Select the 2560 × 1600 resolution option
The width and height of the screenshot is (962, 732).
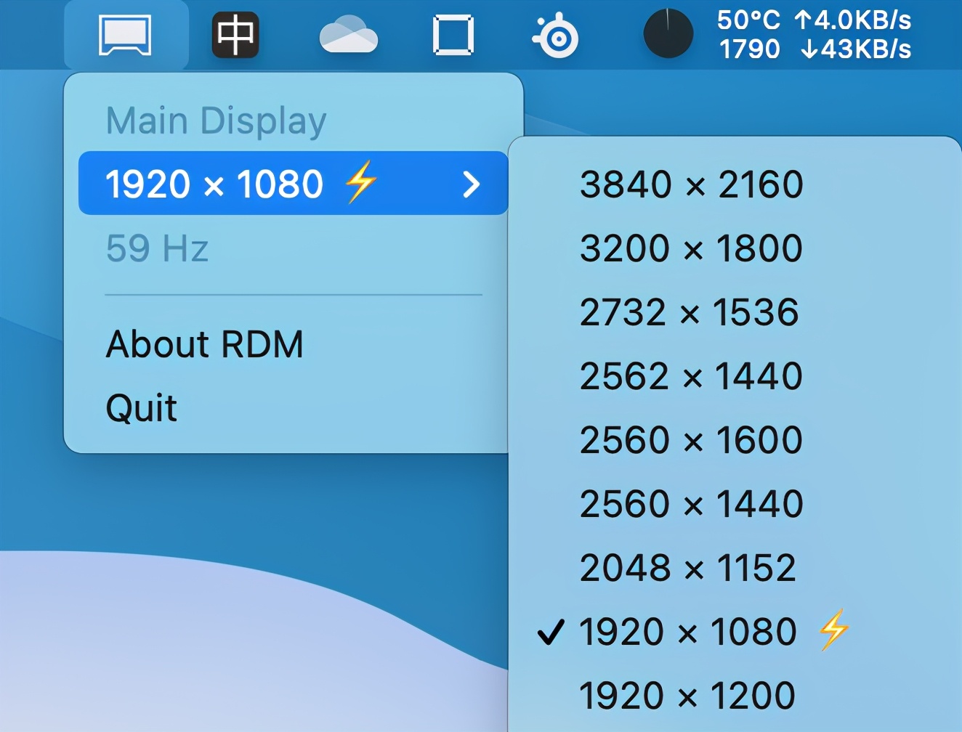point(691,439)
